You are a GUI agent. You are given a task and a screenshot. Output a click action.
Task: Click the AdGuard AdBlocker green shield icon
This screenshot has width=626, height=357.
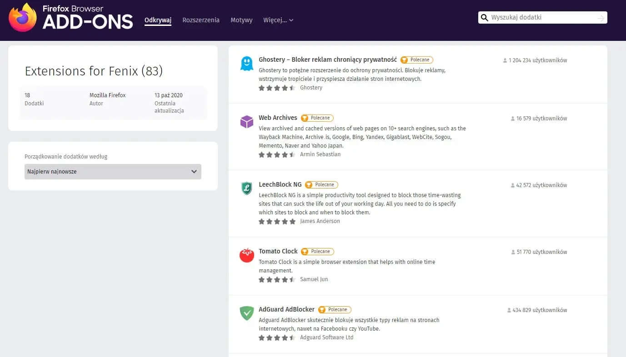[x=246, y=313]
